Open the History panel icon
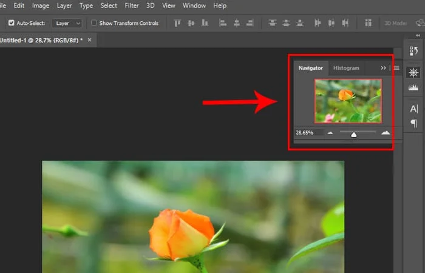The height and width of the screenshot is (273, 425). [413, 51]
